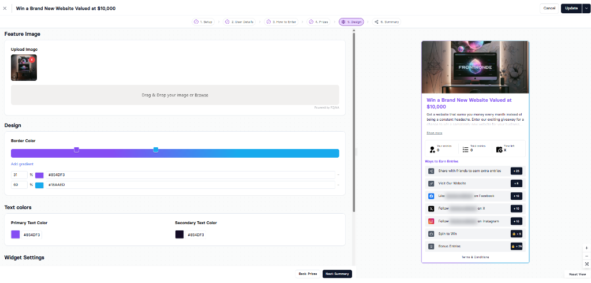Open the Primary Text Color swatch
This screenshot has height=283, width=591.
click(x=16, y=234)
